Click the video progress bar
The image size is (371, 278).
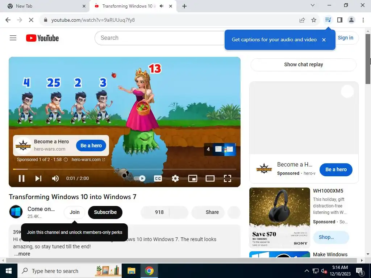[x=125, y=169]
